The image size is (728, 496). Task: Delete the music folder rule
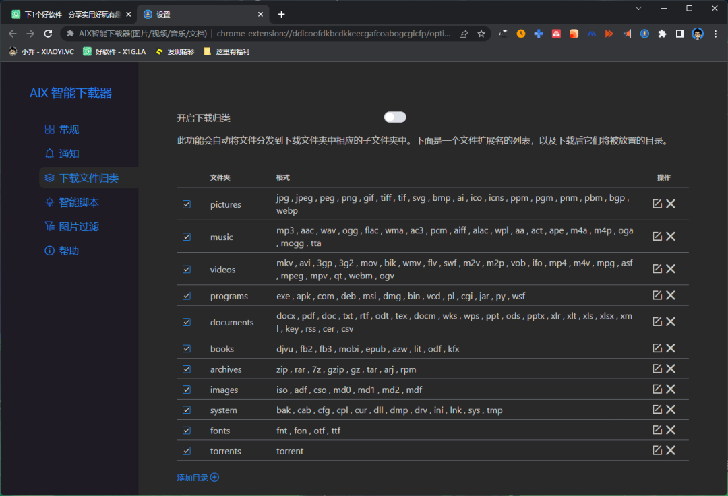coord(671,236)
